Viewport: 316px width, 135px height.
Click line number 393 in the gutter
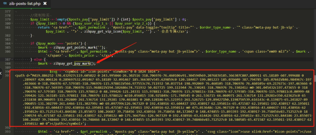click(x=6, y=131)
